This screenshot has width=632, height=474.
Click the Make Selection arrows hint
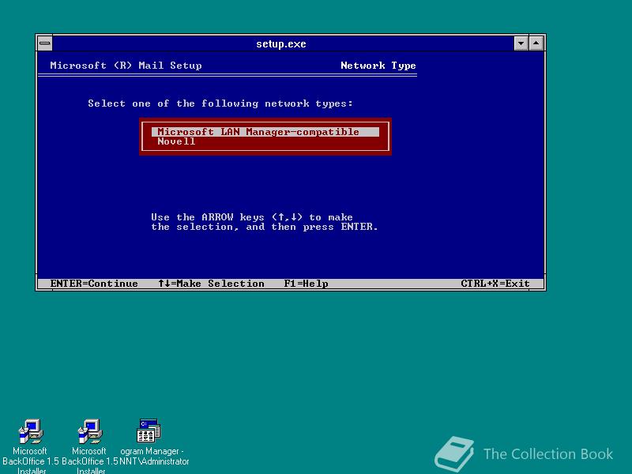[211, 284]
